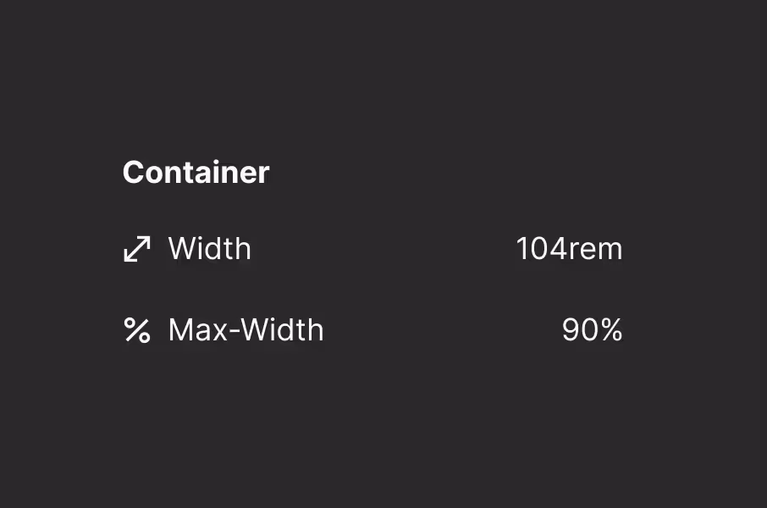The width and height of the screenshot is (767, 508).
Task: Click the Width property label
Action: click(209, 249)
